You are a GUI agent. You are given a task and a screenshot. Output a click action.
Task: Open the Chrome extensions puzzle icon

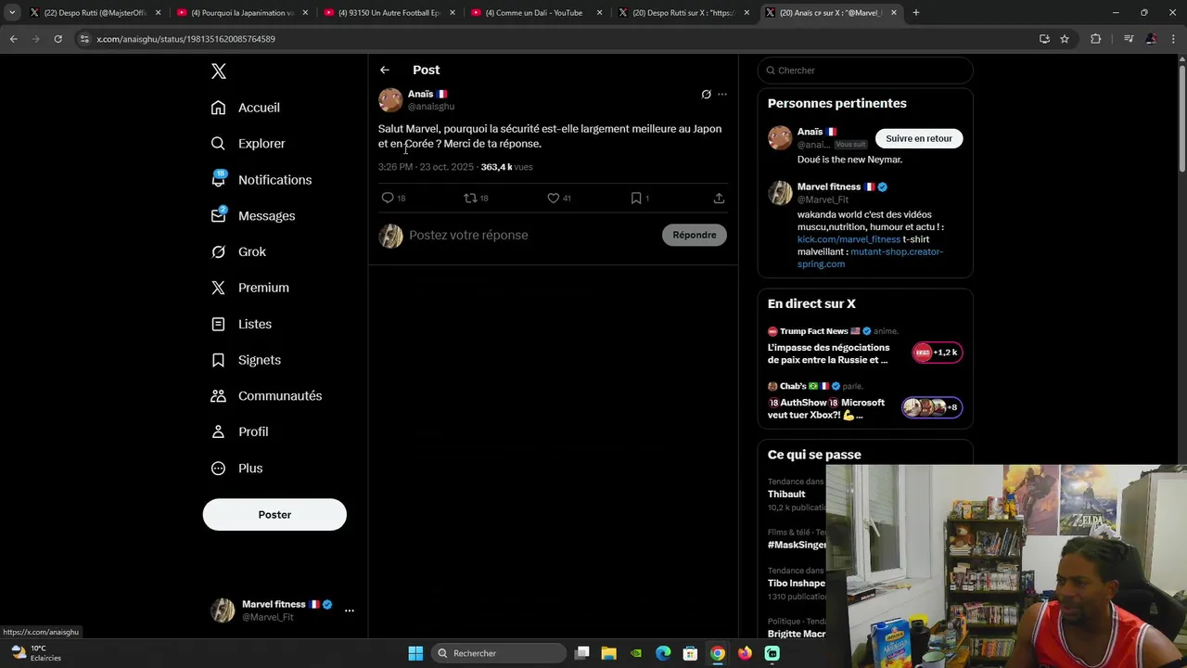tap(1096, 39)
